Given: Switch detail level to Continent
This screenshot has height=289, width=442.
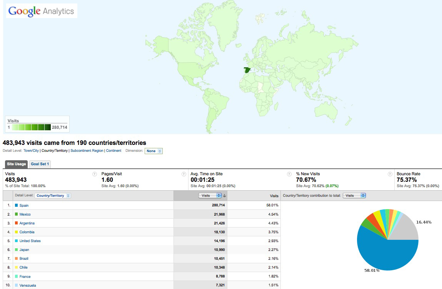Looking at the screenshot, I should [113, 151].
